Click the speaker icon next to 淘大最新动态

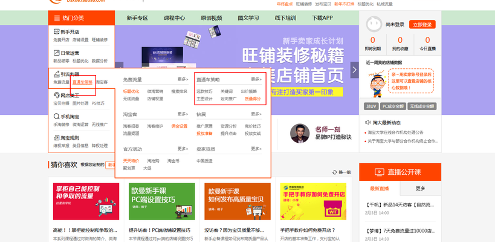tap(368, 122)
